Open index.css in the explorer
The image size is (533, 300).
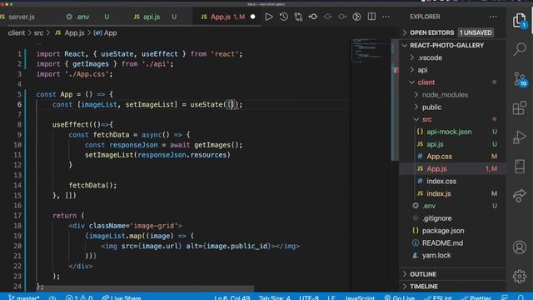point(452,181)
